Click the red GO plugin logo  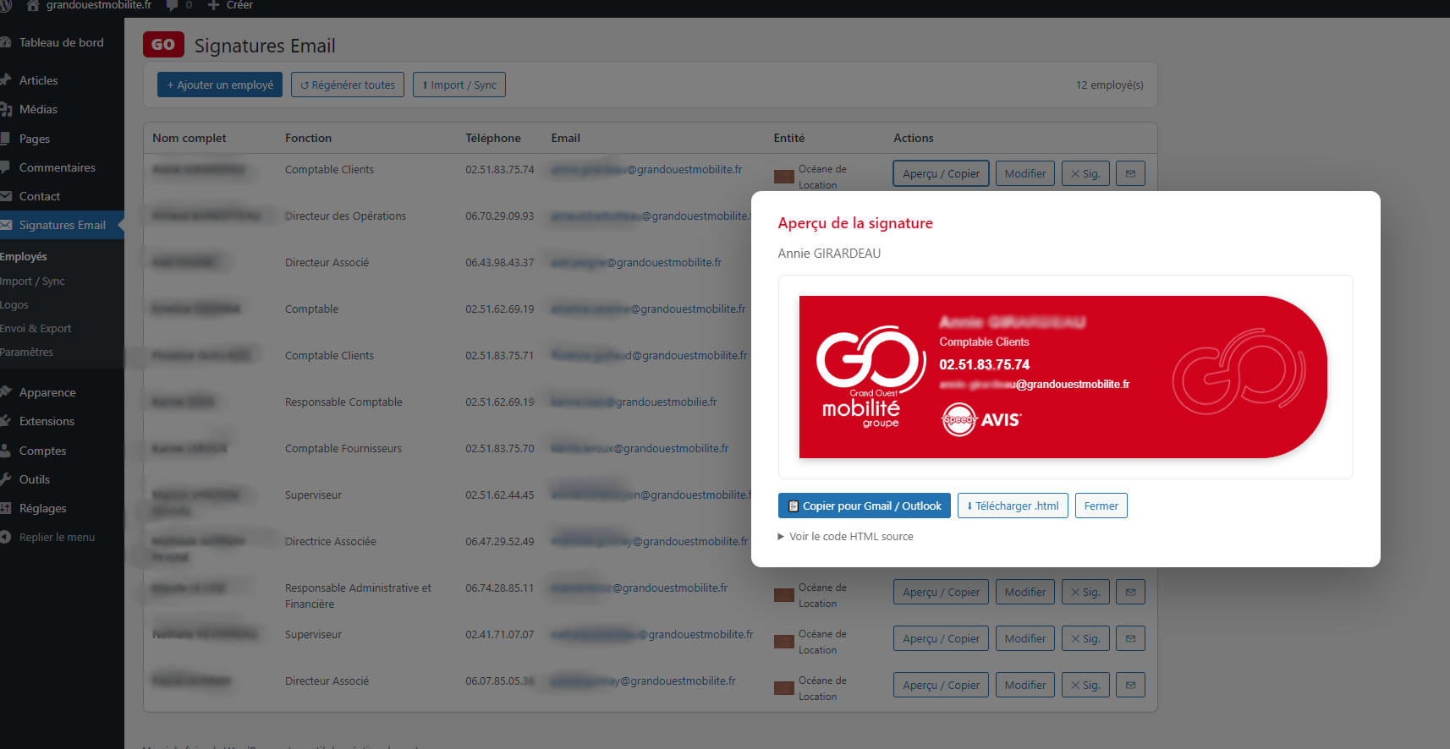(163, 45)
